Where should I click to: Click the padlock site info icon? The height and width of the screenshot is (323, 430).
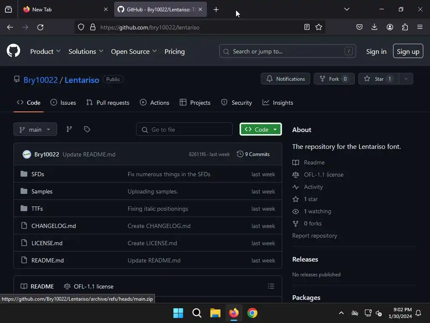click(93, 27)
